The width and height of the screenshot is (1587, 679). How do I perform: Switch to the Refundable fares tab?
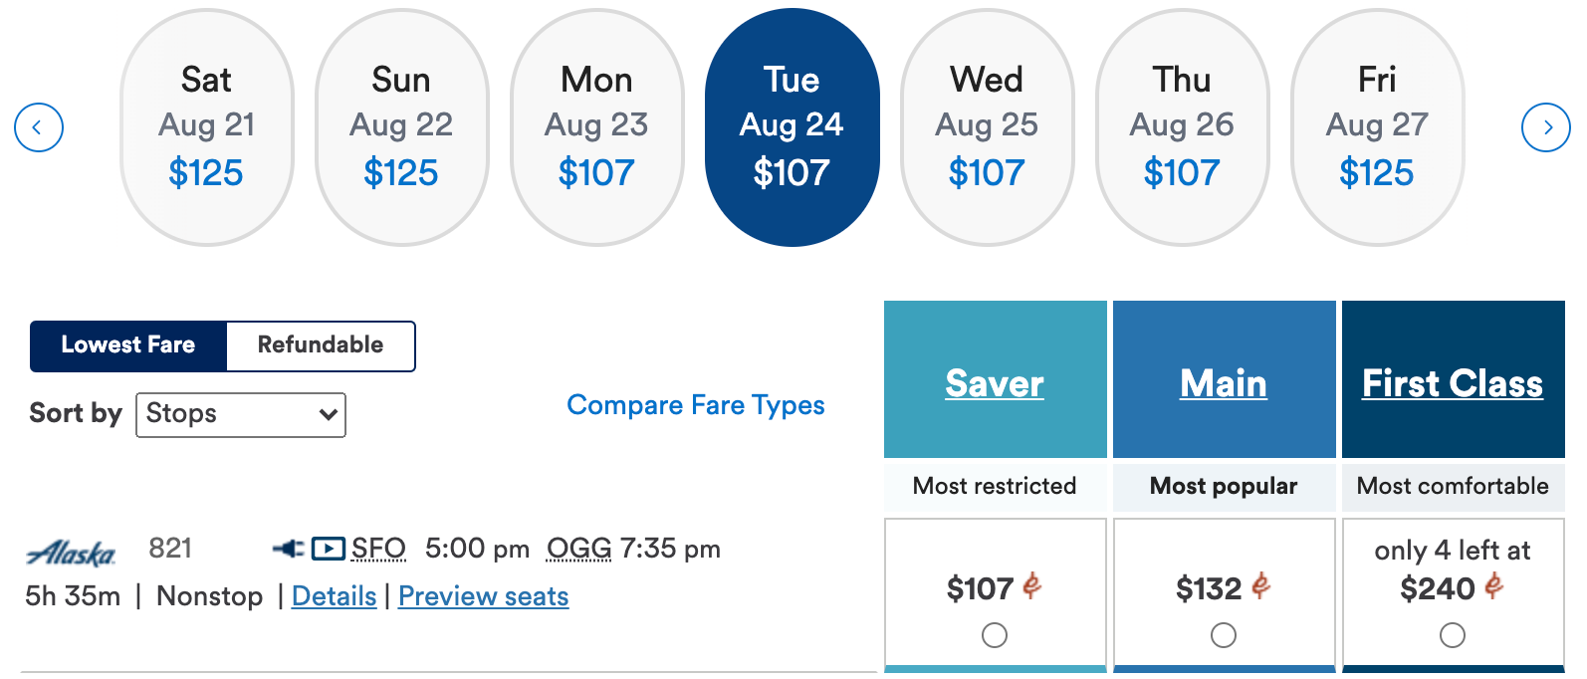[x=321, y=345]
